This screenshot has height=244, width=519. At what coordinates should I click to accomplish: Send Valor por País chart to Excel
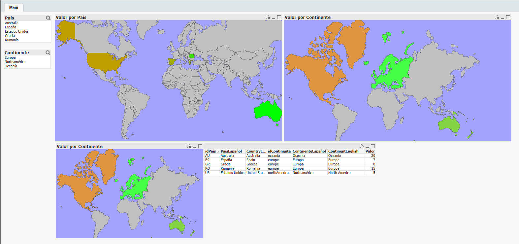268,17
